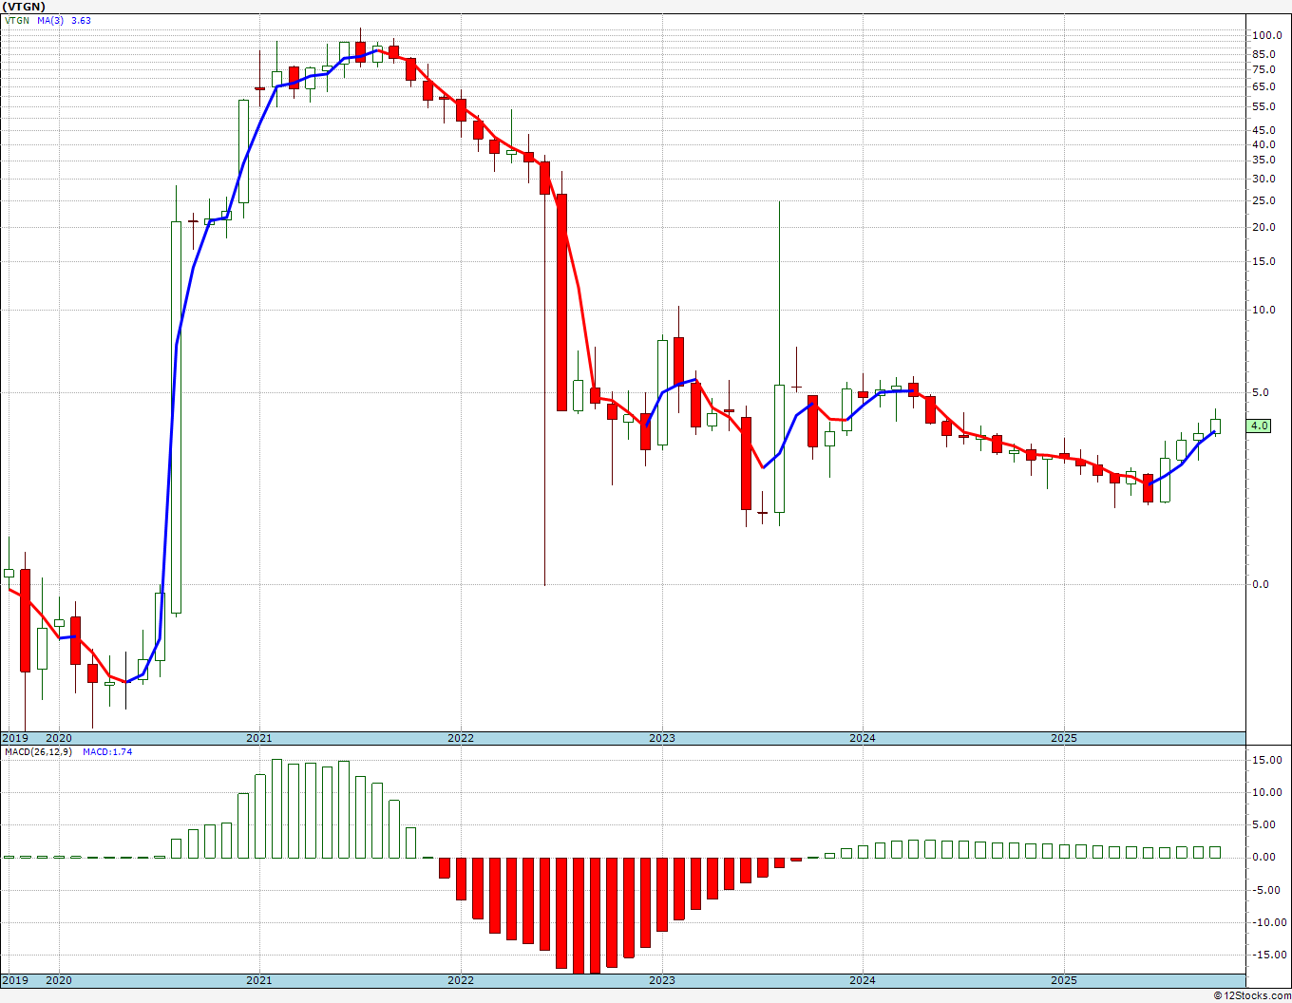
Task: Select the 25.0 price axis label
Action: [x=1263, y=200]
